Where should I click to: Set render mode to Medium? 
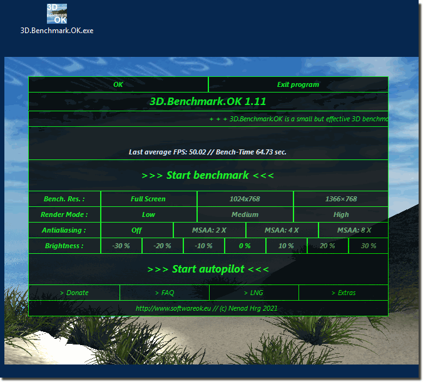[x=245, y=214]
